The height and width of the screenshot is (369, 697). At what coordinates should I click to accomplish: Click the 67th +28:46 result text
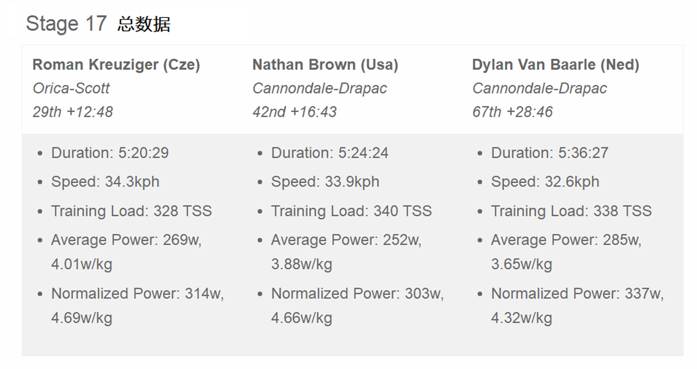pyautogui.click(x=512, y=112)
